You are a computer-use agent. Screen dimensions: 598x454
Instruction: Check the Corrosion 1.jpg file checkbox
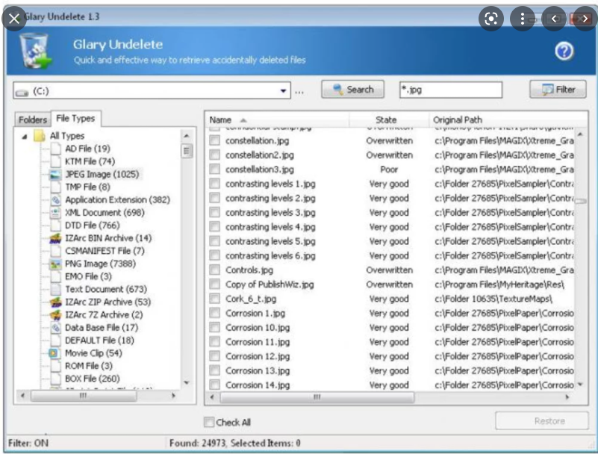[215, 313]
